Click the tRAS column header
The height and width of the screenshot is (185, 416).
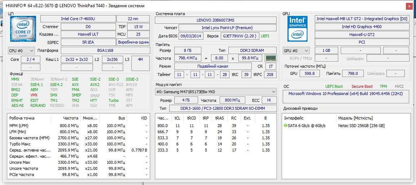tap(219, 118)
